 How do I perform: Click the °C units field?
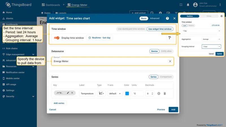138,93
